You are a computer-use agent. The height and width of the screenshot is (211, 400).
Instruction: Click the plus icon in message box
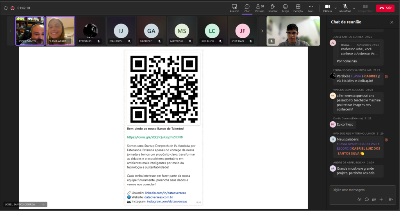click(381, 199)
